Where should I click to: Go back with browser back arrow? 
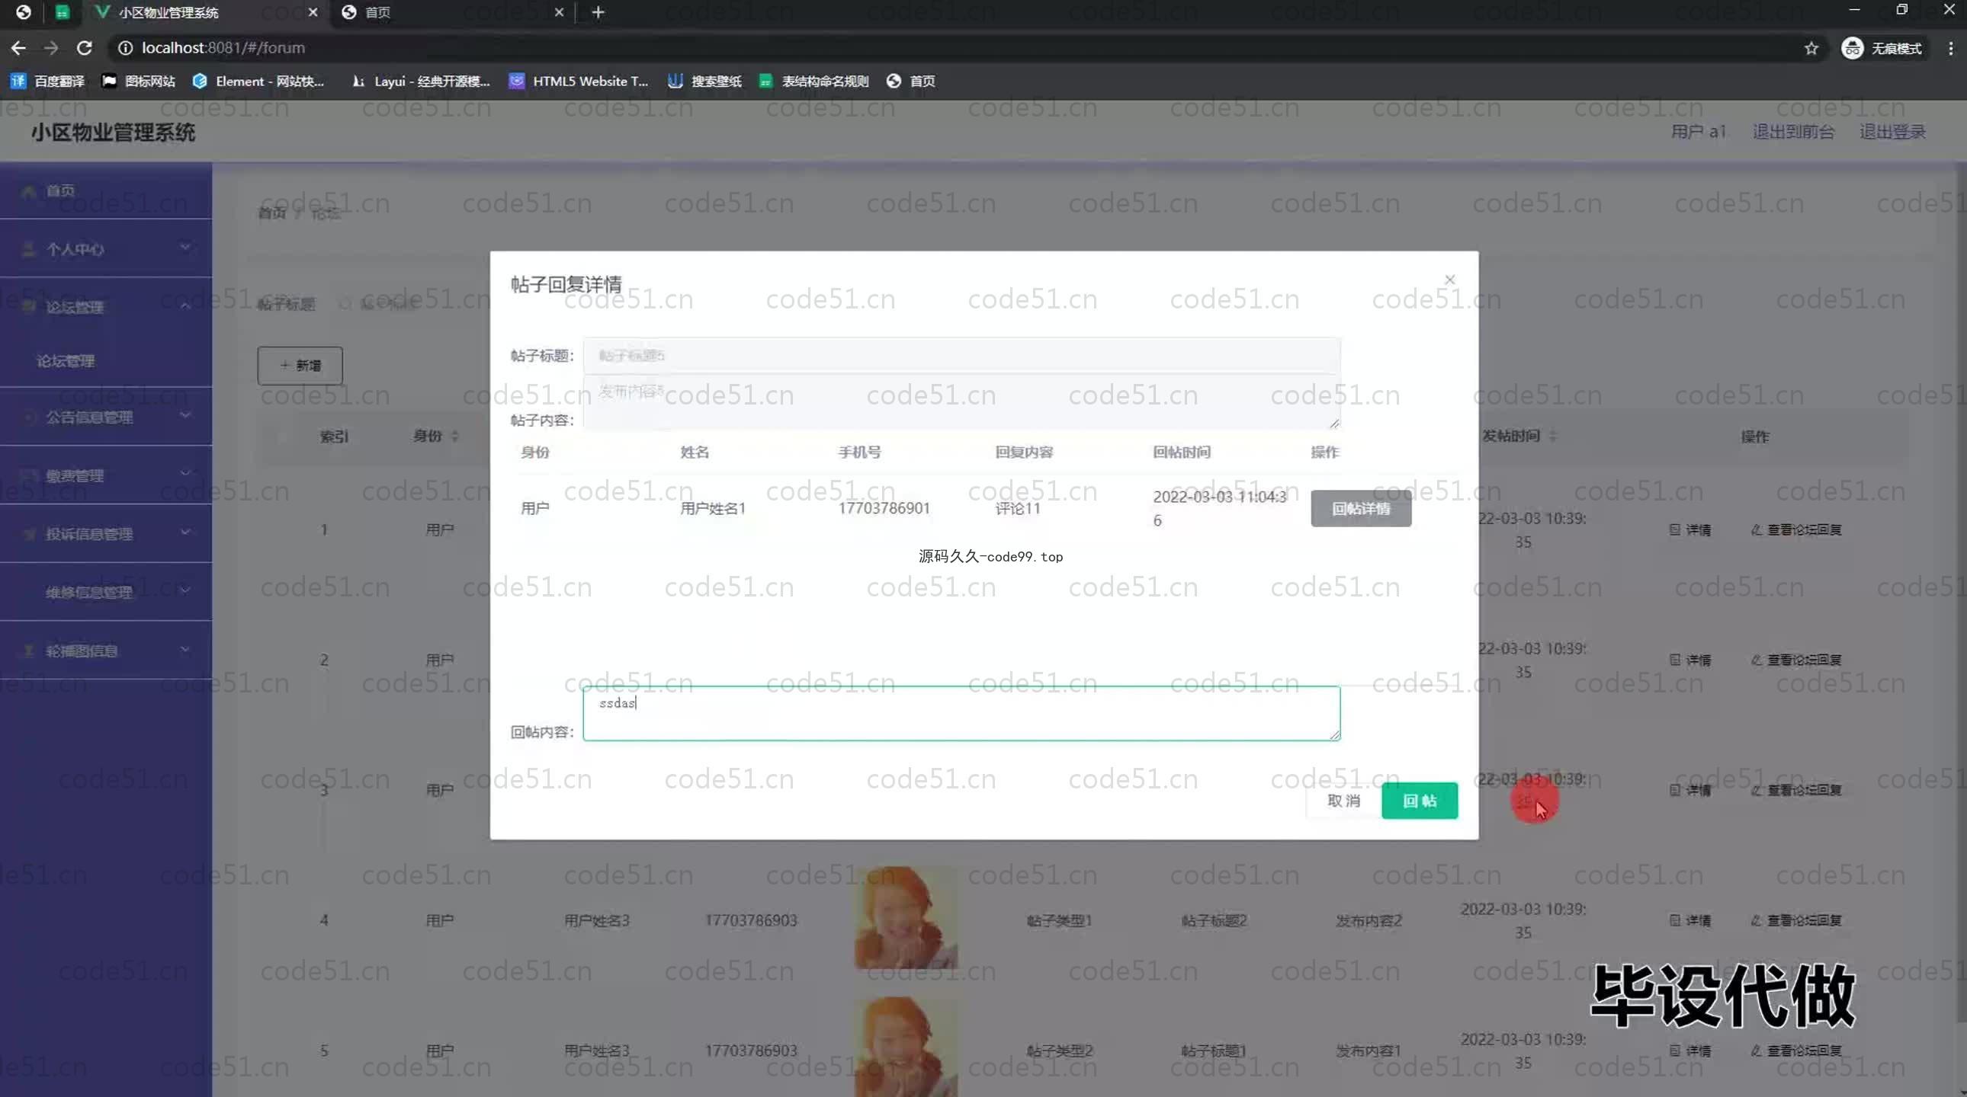pos(18,48)
